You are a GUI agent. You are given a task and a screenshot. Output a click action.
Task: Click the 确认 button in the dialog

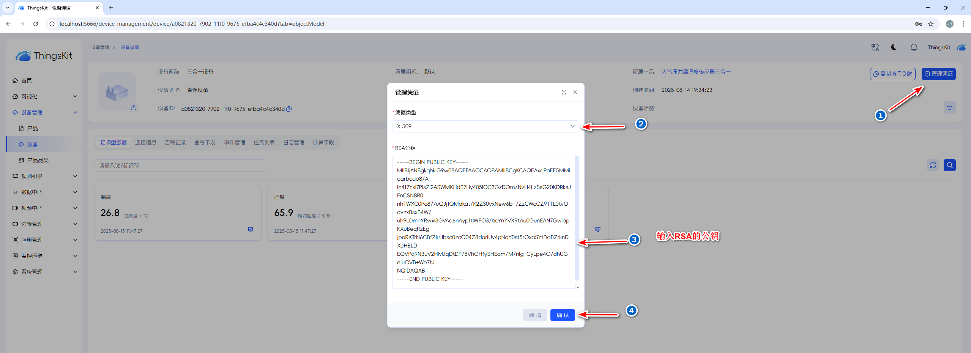(562, 315)
